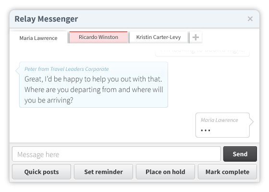Open the Ricardo Winston conversation tab
Screen dimensions: 269x192
point(98,37)
